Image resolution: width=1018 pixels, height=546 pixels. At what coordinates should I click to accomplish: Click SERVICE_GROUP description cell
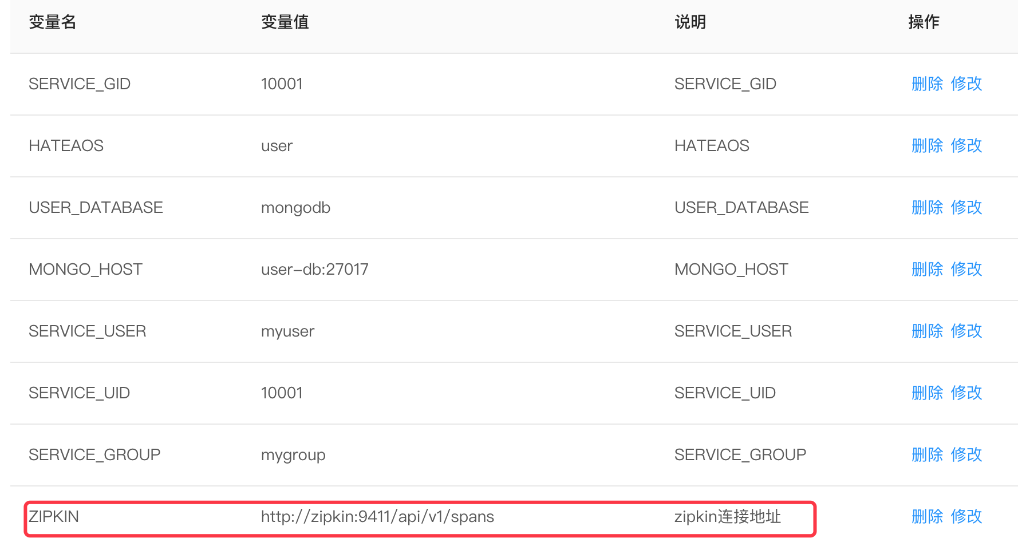[740, 455]
